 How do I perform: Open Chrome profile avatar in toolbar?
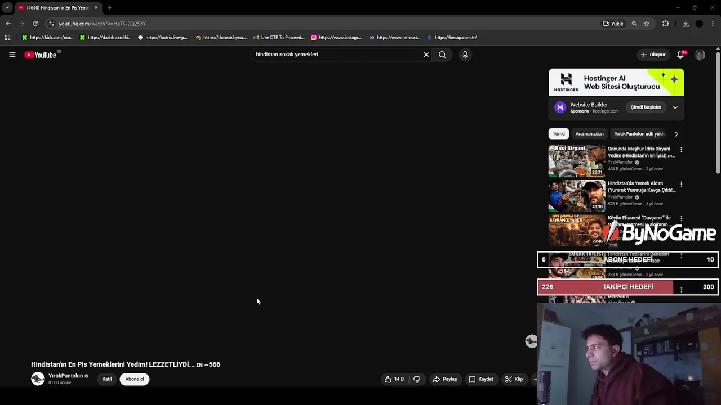click(x=699, y=24)
